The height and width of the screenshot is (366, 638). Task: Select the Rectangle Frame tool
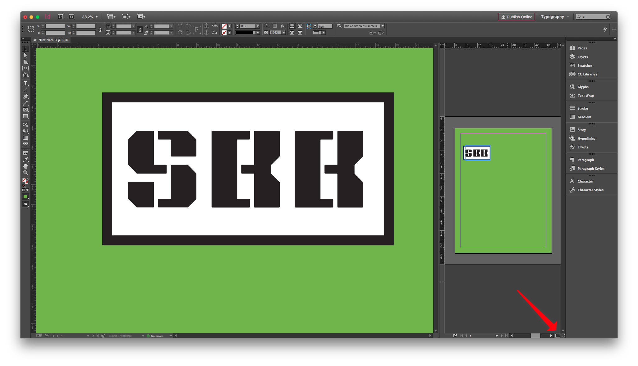click(x=25, y=110)
